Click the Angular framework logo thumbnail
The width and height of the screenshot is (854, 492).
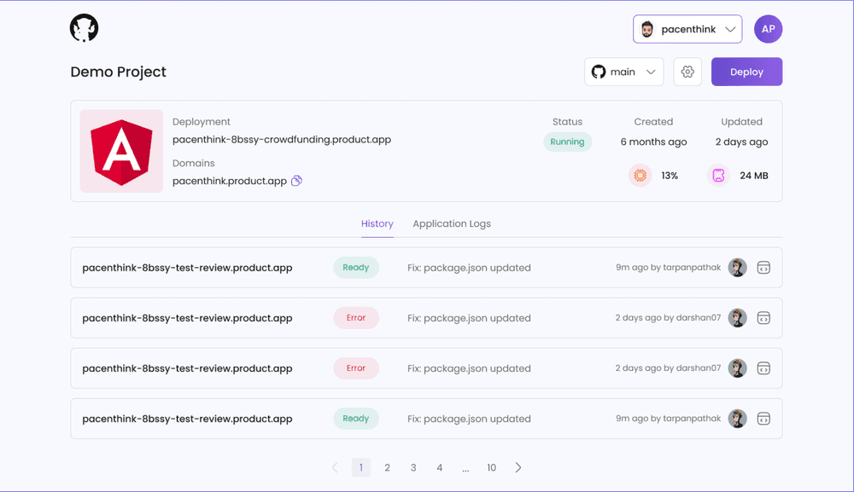121,151
